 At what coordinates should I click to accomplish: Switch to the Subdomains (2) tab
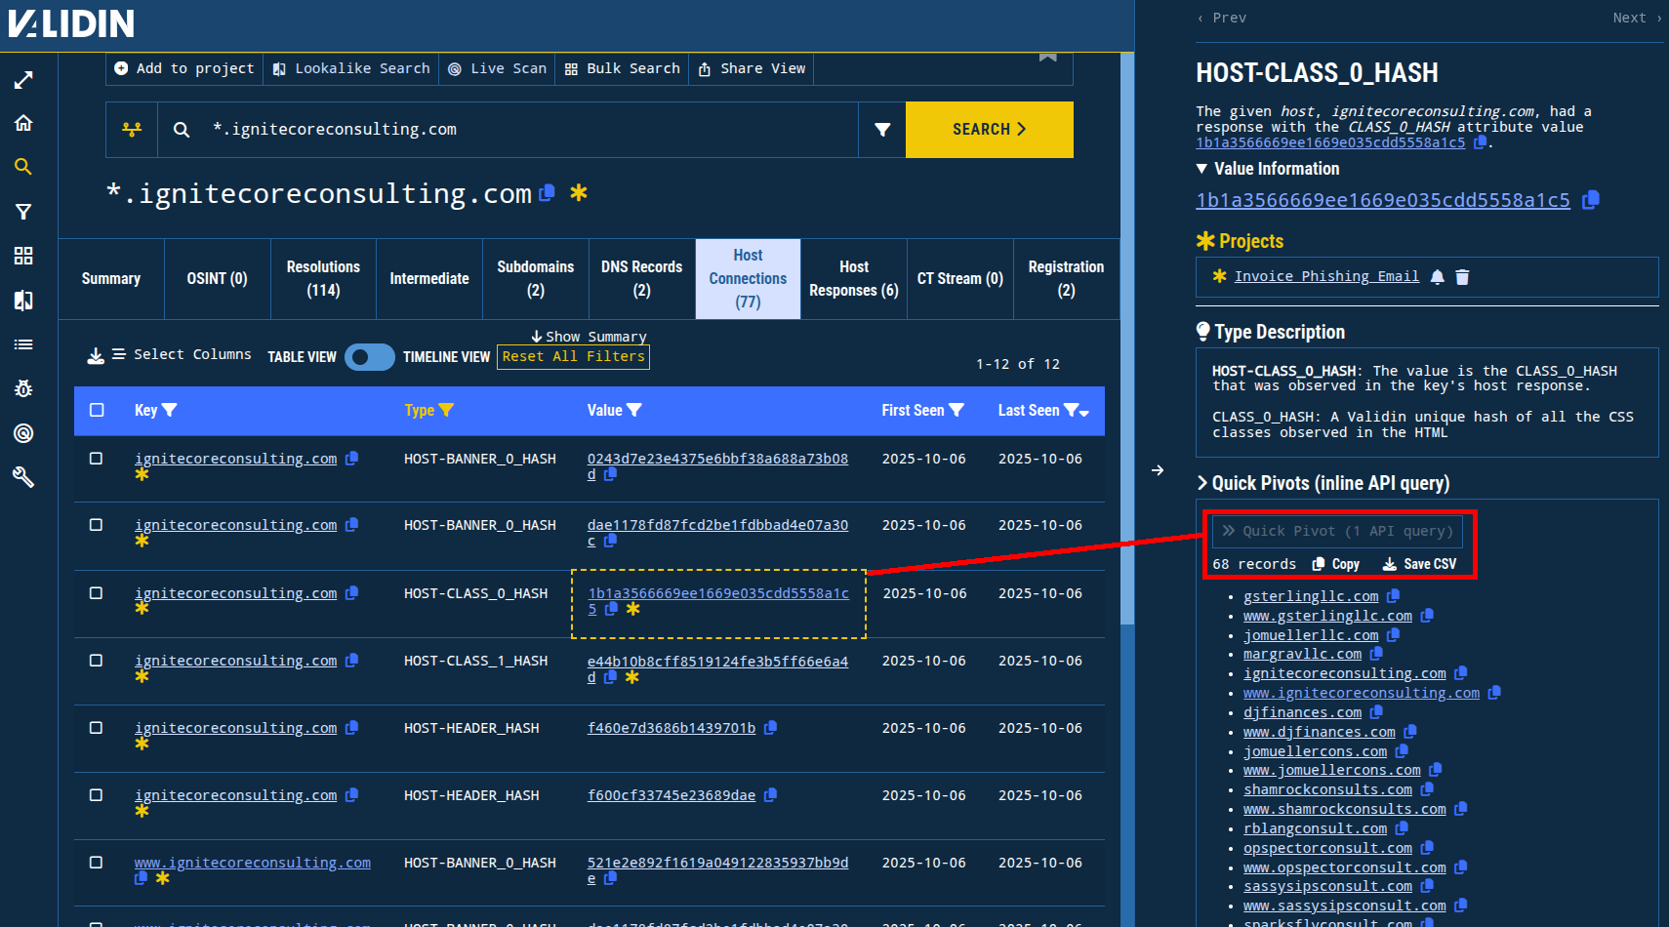[x=535, y=279]
